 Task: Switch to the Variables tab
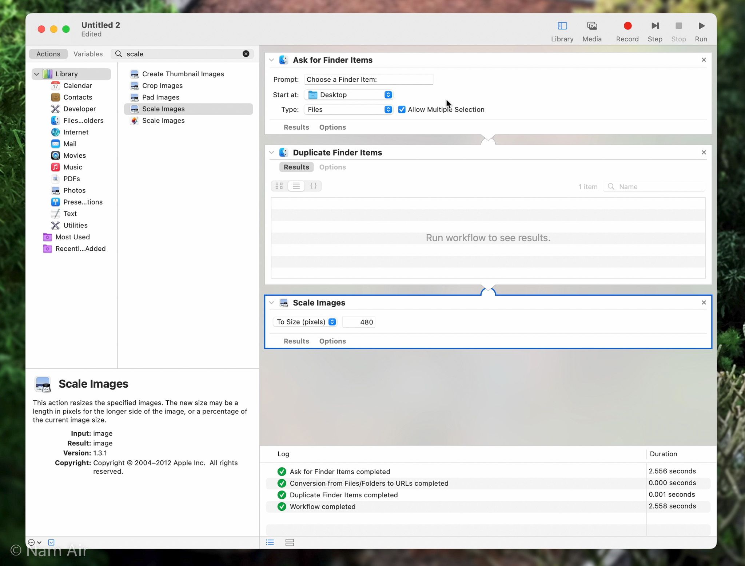[x=88, y=53]
